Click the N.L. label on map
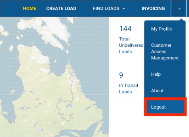The width and height of the screenshot is (189, 137). (x=86, y=114)
